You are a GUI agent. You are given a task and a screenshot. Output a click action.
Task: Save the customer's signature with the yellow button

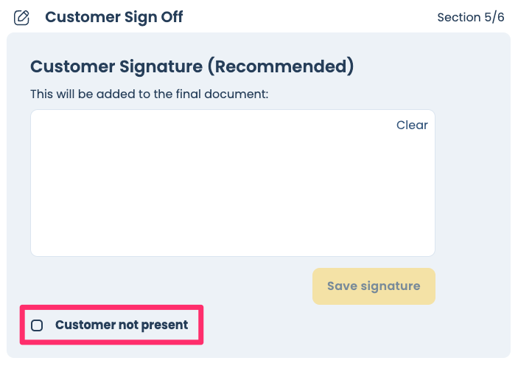tap(374, 286)
